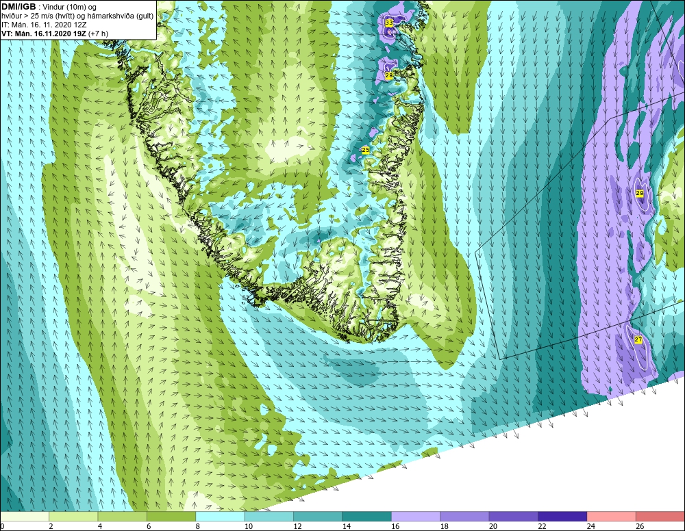Pick the violet 20–22 legend swatch
Image resolution: width=685 pixels, height=531 pixels.
click(x=514, y=517)
